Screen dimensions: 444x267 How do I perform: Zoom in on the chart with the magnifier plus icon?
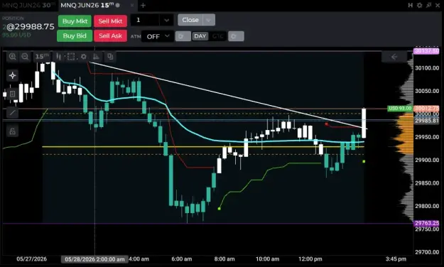point(13,57)
